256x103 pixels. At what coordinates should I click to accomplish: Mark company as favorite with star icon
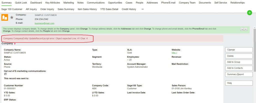click(x=12, y=17)
